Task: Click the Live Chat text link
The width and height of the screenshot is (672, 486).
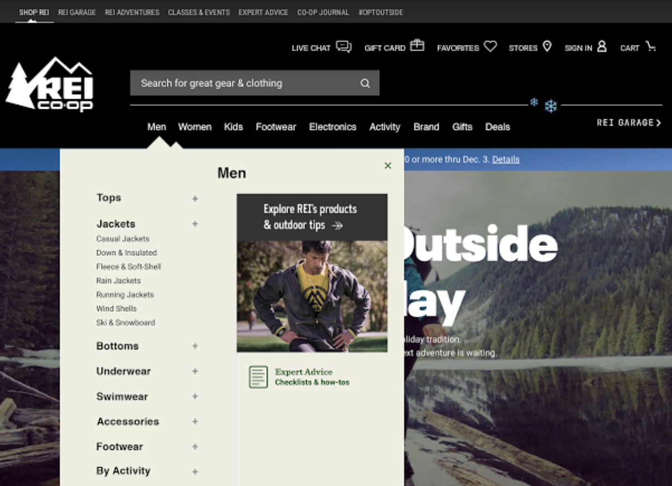Action: click(x=311, y=48)
